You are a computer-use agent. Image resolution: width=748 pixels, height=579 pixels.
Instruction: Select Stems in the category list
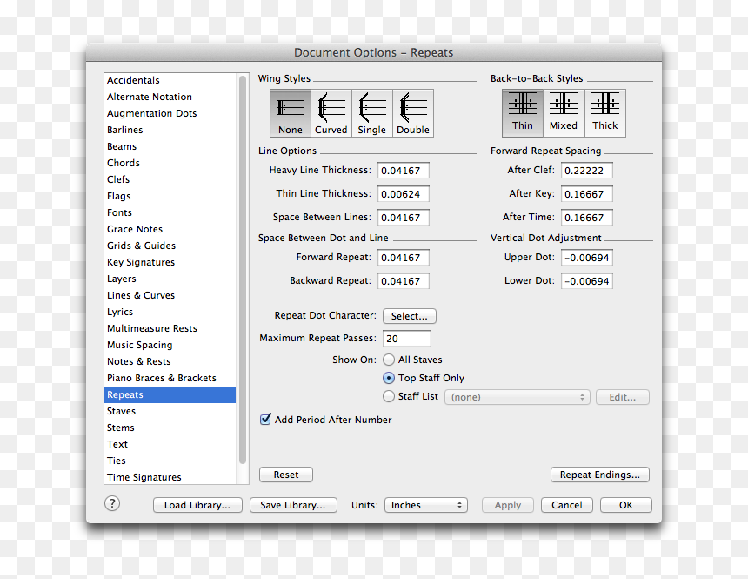[170, 428]
